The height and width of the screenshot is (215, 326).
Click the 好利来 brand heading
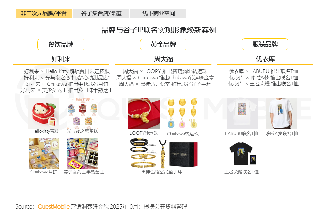point(61,59)
